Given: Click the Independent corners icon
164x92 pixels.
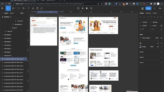Looking at the screenshot, I should (161, 29).
